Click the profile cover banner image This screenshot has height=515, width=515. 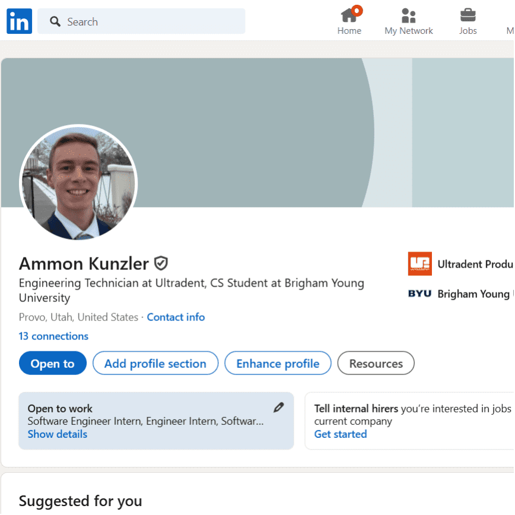click(x=257, y=133)
